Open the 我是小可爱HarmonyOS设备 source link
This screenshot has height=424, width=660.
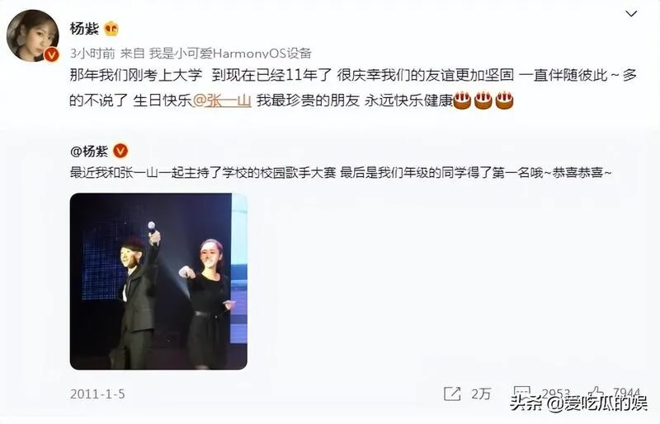[x=230, y=53]
